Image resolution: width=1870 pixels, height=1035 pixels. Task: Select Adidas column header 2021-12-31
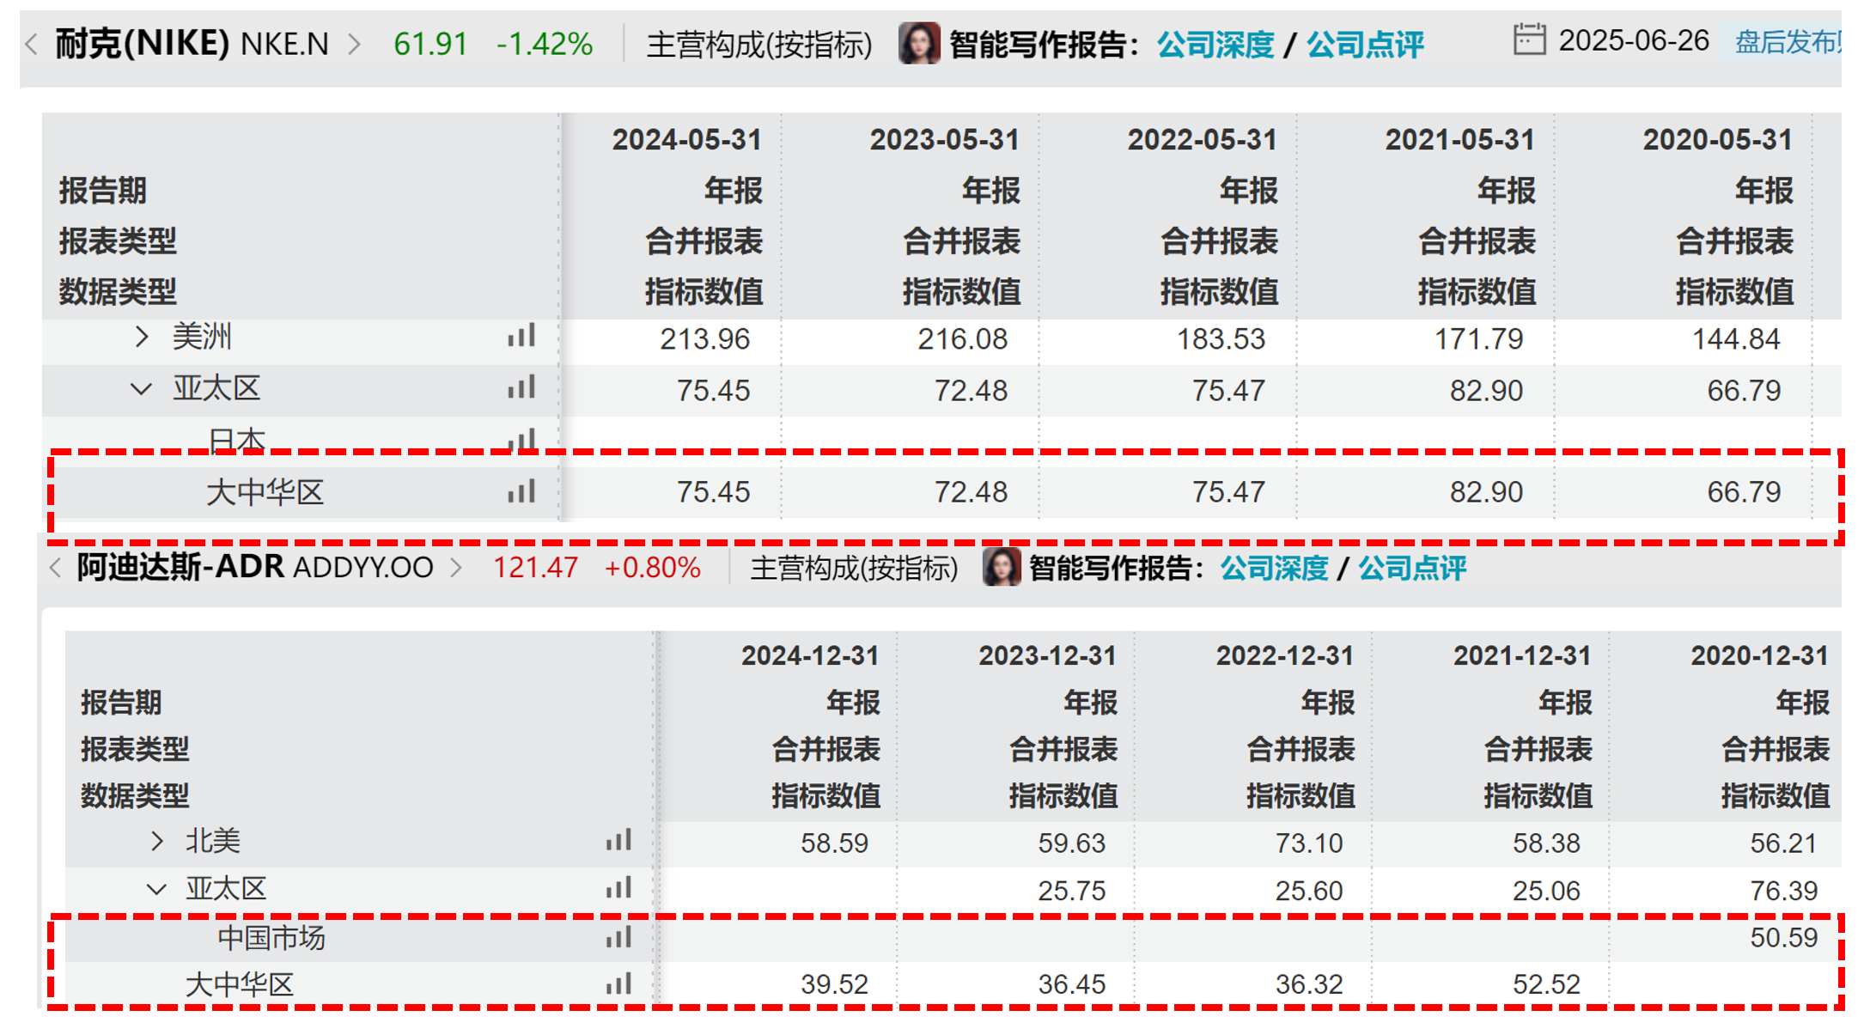point(1521,655)
